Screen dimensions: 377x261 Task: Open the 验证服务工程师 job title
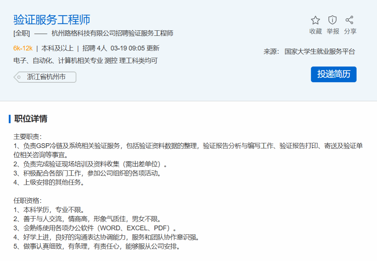click(52, 20)
